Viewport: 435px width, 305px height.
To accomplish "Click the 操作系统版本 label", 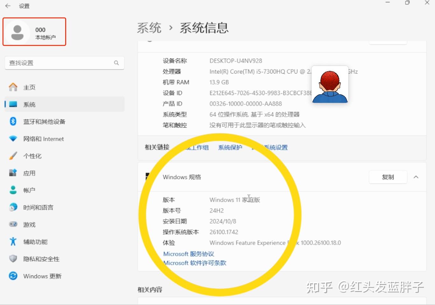I will 181,232.
